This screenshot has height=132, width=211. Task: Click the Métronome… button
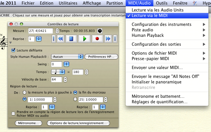coord(29,123)
